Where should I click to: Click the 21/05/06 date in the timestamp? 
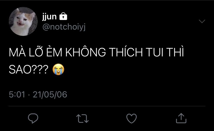(50, 95)
